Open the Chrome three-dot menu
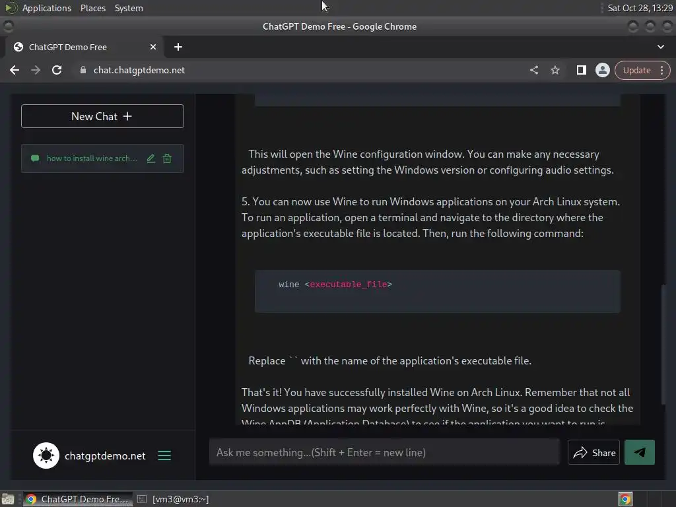 [x=662, y=70]
